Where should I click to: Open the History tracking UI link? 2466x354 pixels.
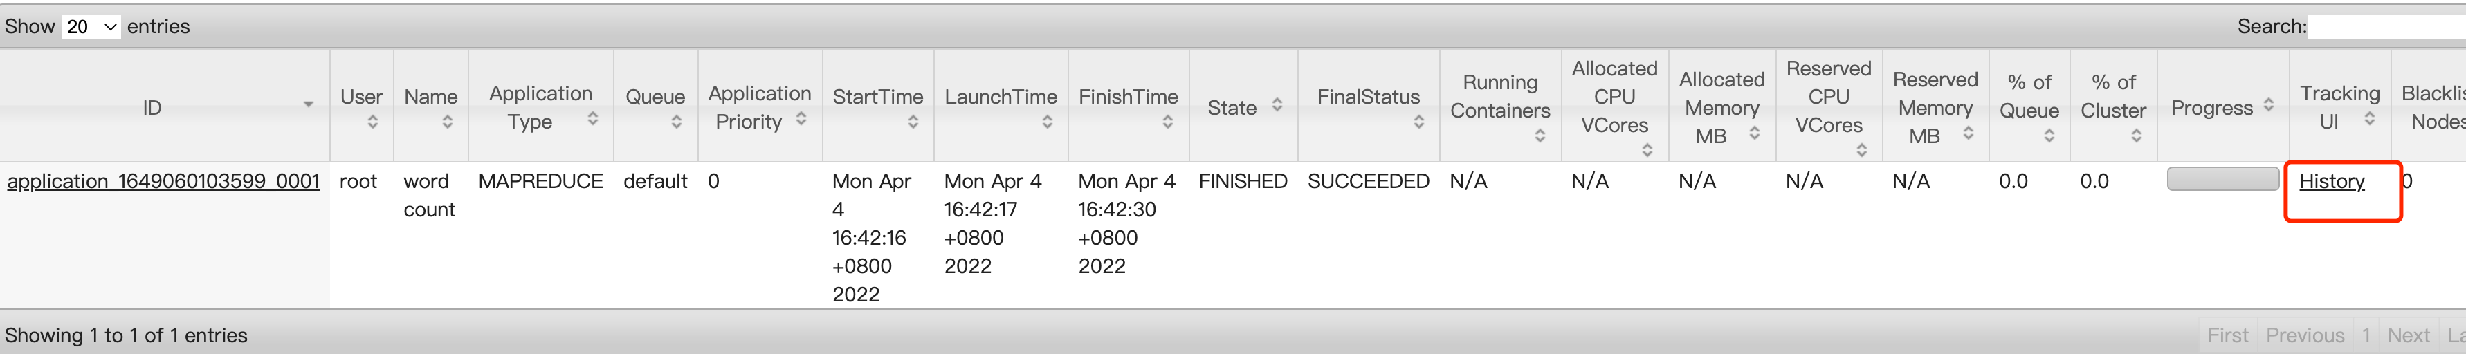coord(2331,181)
